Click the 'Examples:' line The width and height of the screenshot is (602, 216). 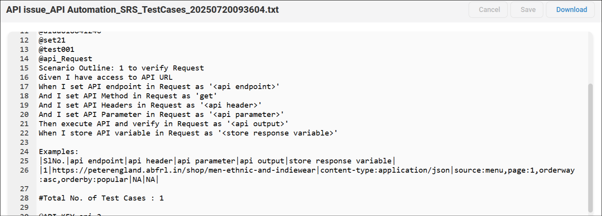tap(58, 152)
